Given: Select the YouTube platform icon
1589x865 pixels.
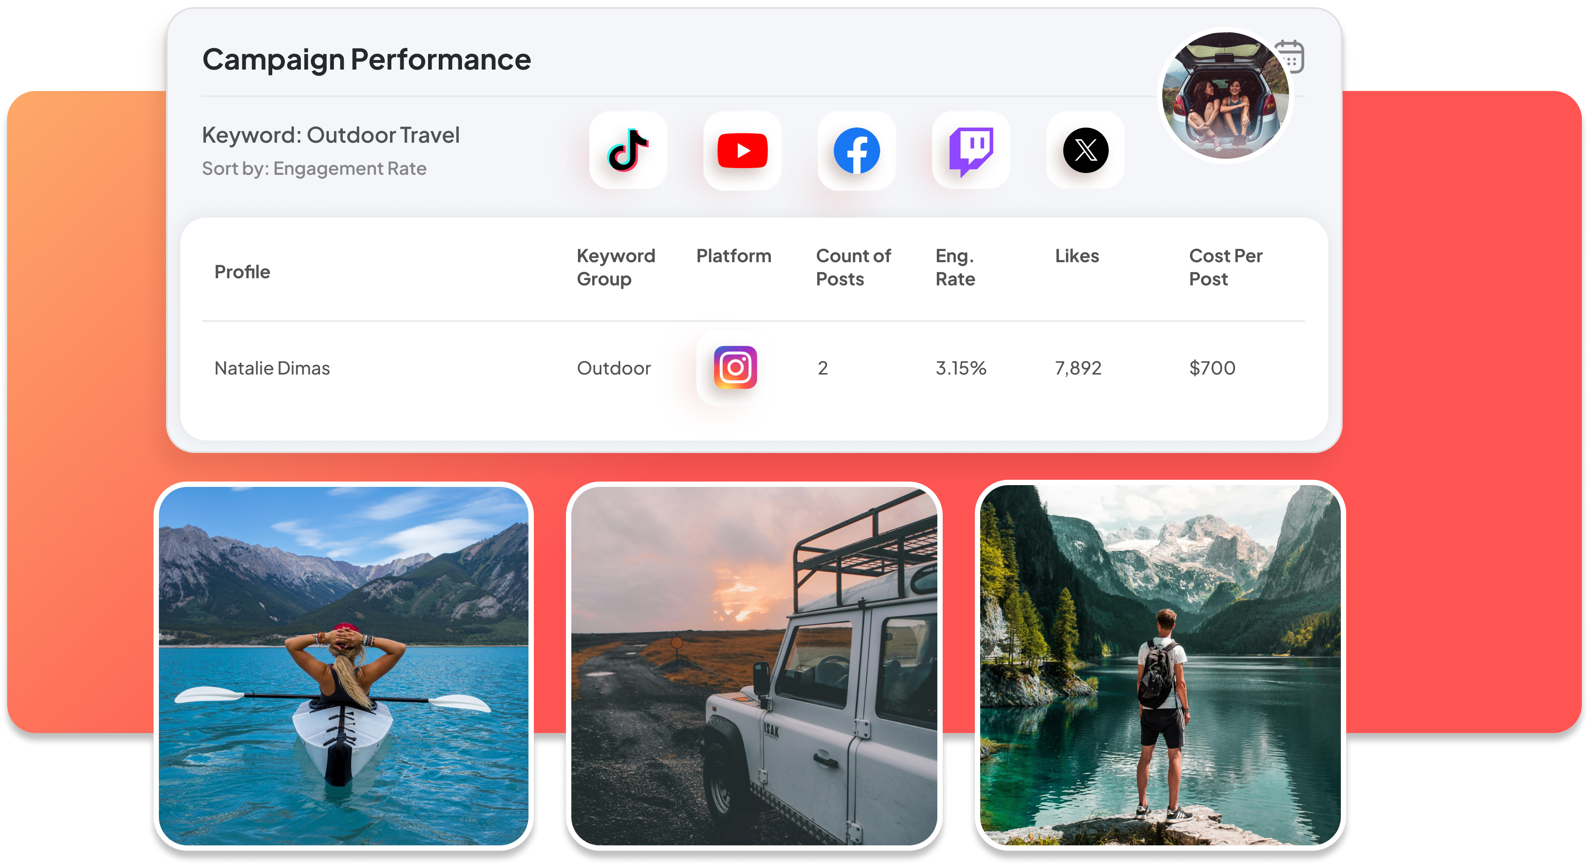Looking at the screenshot, I should 742,150.
